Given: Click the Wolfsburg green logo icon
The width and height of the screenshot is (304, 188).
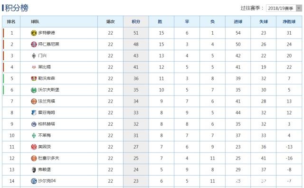Looking at the screenshot, I should pyautogui.click(x=34, y=90).
